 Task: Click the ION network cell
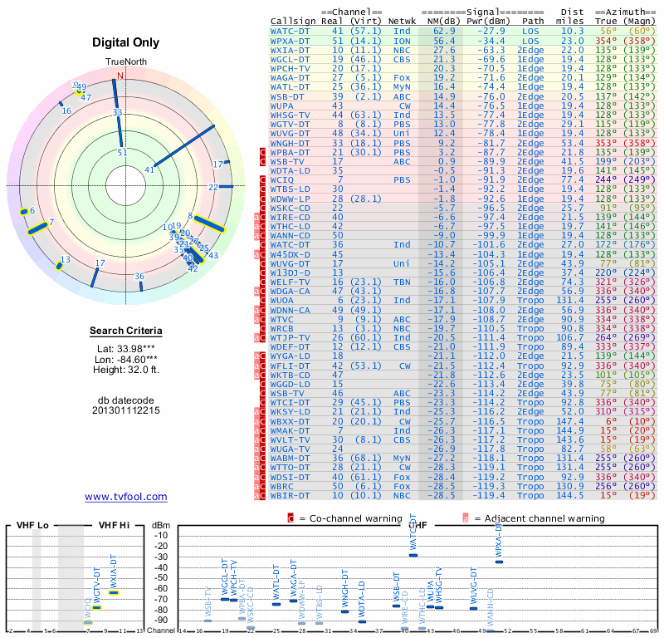pyautogui.click(x=402, y=41)
